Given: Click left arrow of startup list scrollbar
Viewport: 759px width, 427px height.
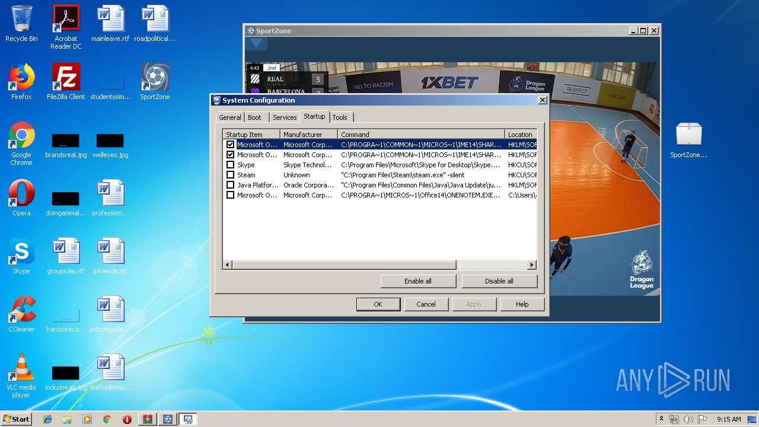Looking at the screenshot, I should coord(228,265).
